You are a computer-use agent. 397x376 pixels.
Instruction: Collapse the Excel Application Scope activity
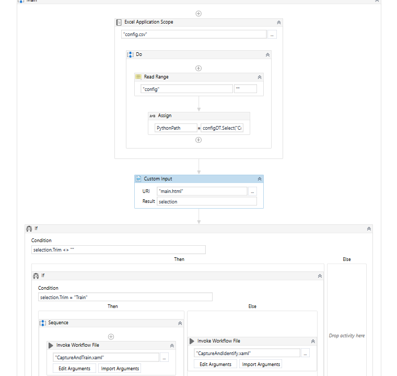(278, 22)
